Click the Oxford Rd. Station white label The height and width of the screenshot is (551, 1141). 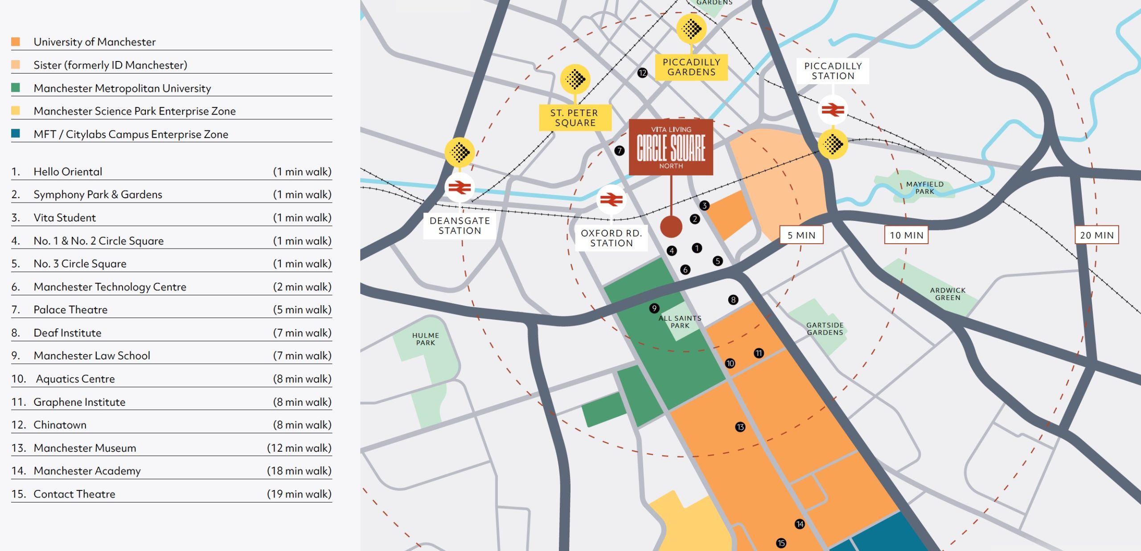coord(611,238)
